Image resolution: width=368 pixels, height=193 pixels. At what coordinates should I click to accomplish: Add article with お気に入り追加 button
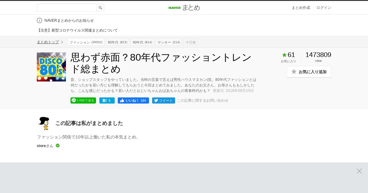point(309,72)
